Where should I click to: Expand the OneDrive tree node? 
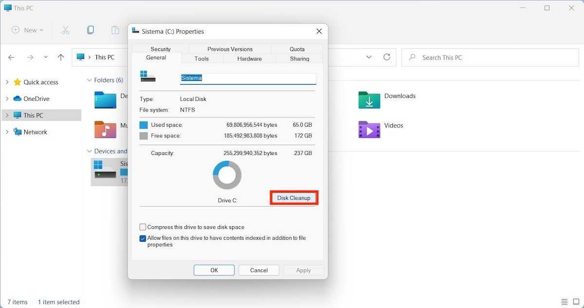pos(7,99)
